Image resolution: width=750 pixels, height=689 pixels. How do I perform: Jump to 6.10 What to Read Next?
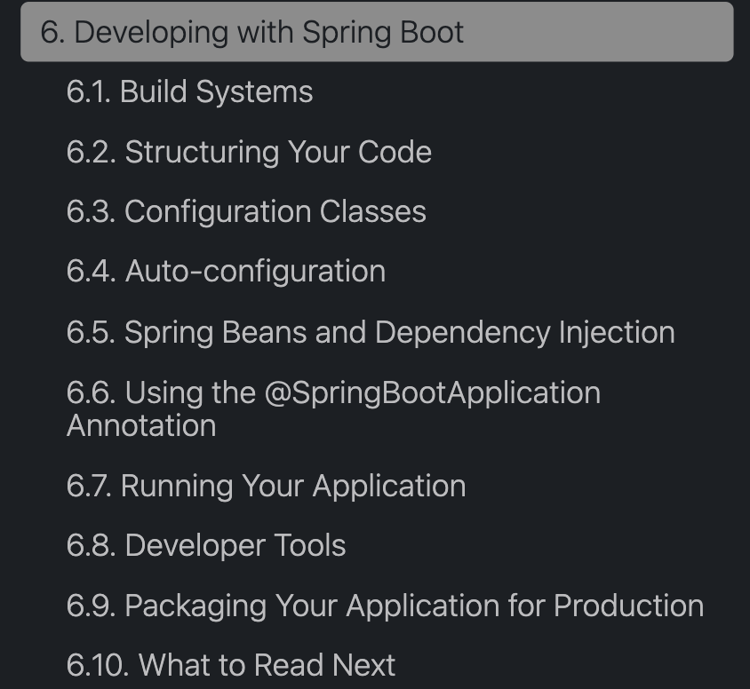pyautogui.click(x=231, y=665)
